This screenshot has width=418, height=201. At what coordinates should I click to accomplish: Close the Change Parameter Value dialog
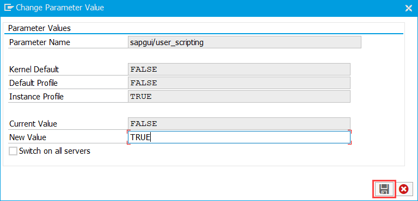(x=408, y=8)
